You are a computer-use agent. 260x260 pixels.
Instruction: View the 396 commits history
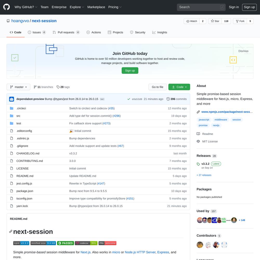177,99
